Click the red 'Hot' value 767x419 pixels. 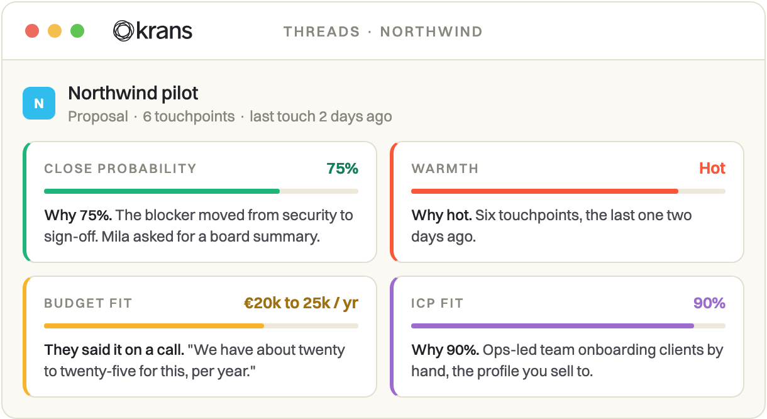(x=712, y=169)
